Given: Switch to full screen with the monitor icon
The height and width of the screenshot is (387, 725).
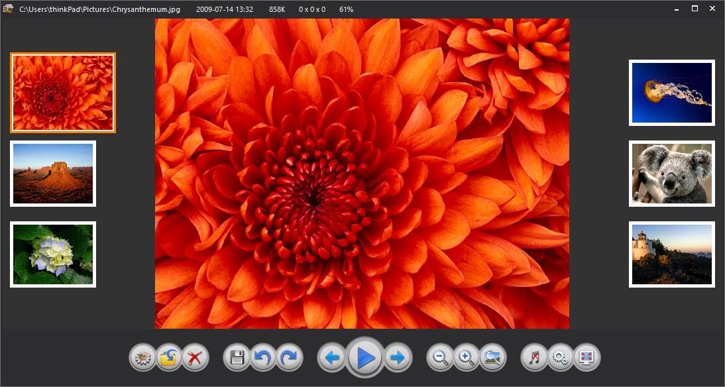Looking at the screenshot, I should [586, 359].
